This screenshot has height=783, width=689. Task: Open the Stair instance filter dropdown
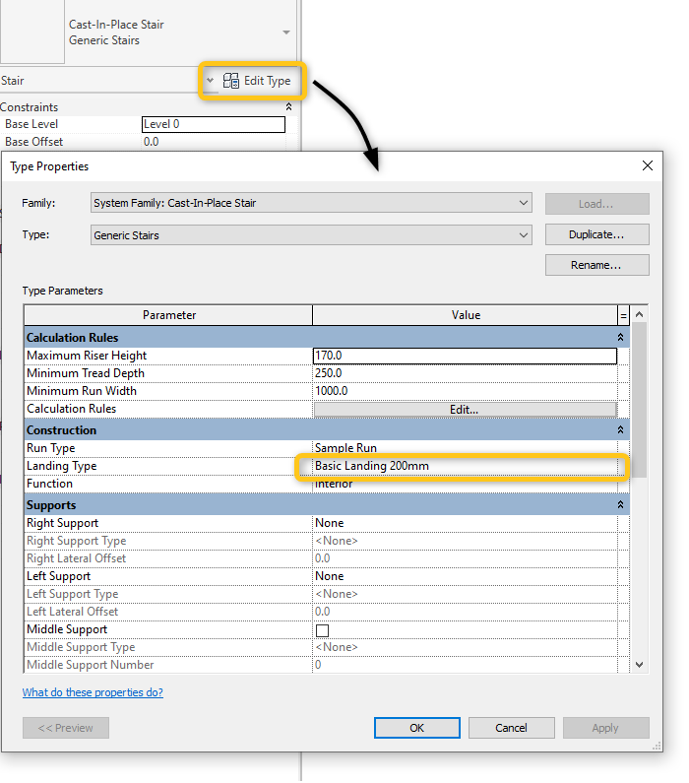point(210,81)
